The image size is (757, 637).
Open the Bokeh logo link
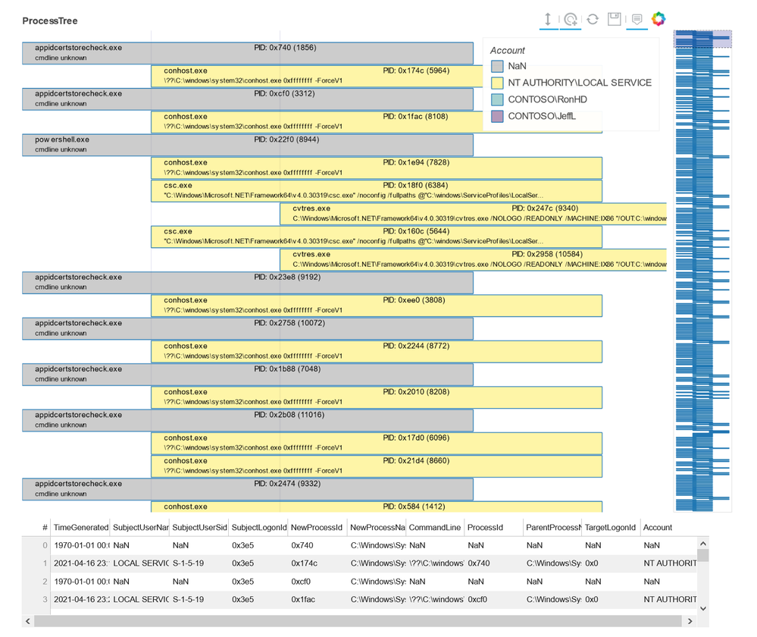coord(658,19)
